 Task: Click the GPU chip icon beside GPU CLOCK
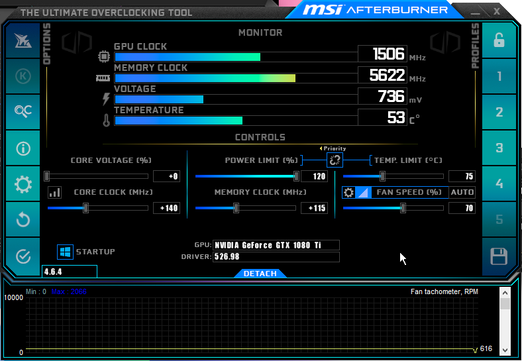point(104,56)
